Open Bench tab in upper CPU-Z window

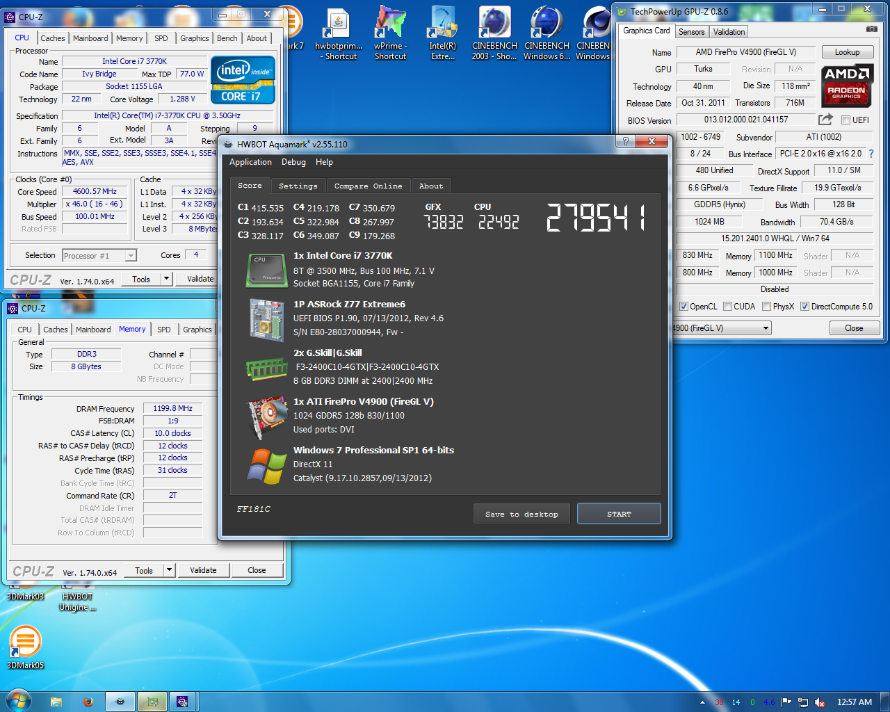pyautogui.click(x=227, y=38)
